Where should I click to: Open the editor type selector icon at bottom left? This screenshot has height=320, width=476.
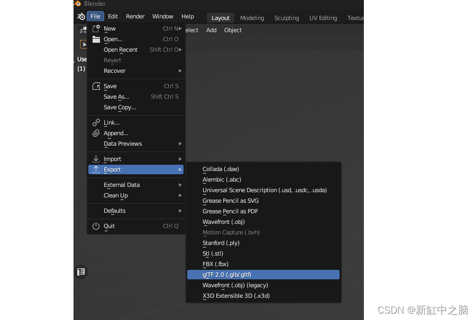[81, 272]
